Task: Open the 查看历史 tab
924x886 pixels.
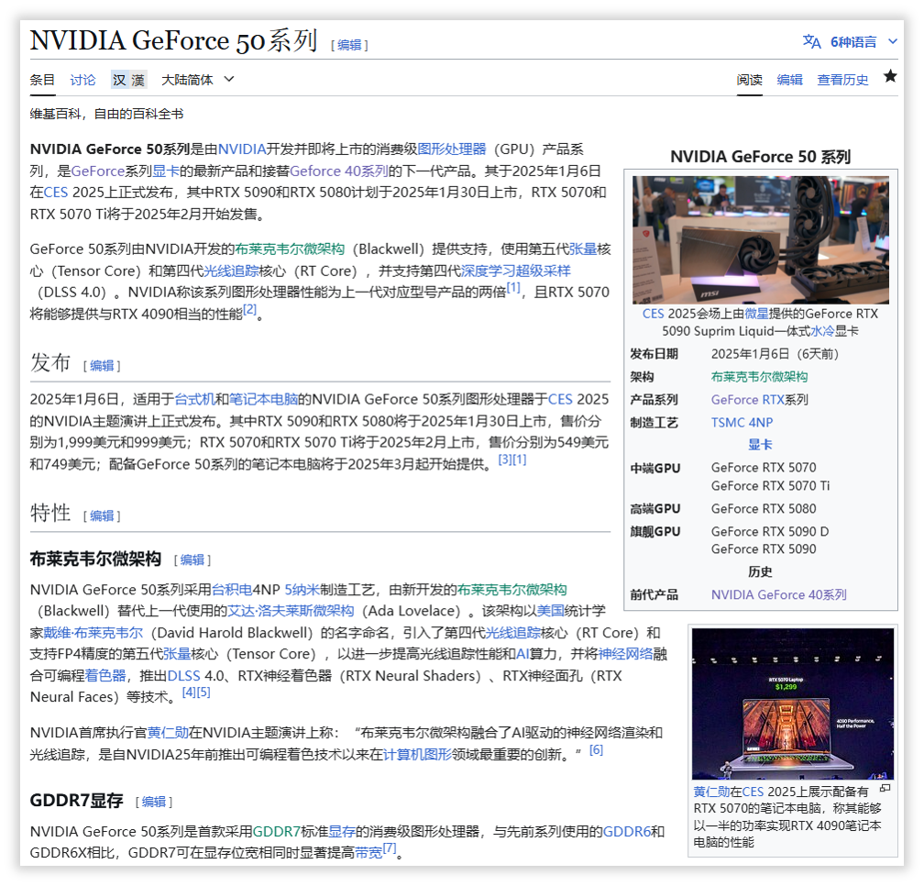Action: [x=842, y=80]
